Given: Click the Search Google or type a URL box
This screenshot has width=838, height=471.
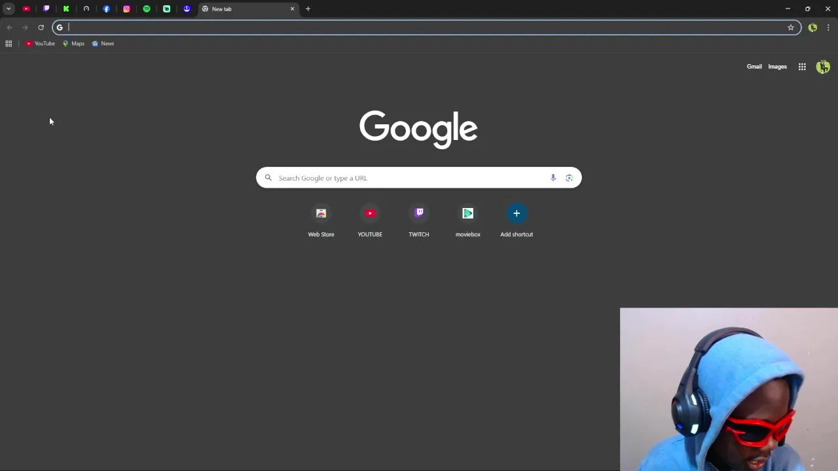Looking at the screenshot, I should pos(418,178).
